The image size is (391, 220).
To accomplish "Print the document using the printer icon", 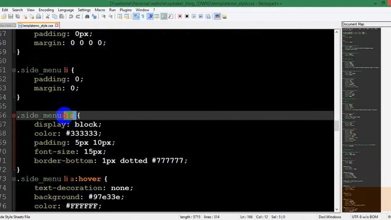I will (x=38, y=16).
